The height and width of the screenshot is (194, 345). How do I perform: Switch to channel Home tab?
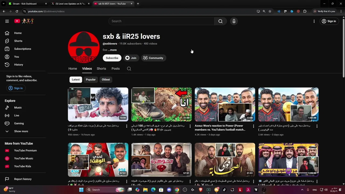pos(73,68)
